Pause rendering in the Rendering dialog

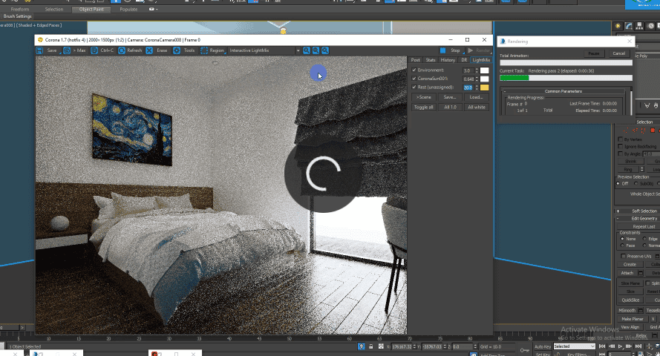[x=593, y=54]
